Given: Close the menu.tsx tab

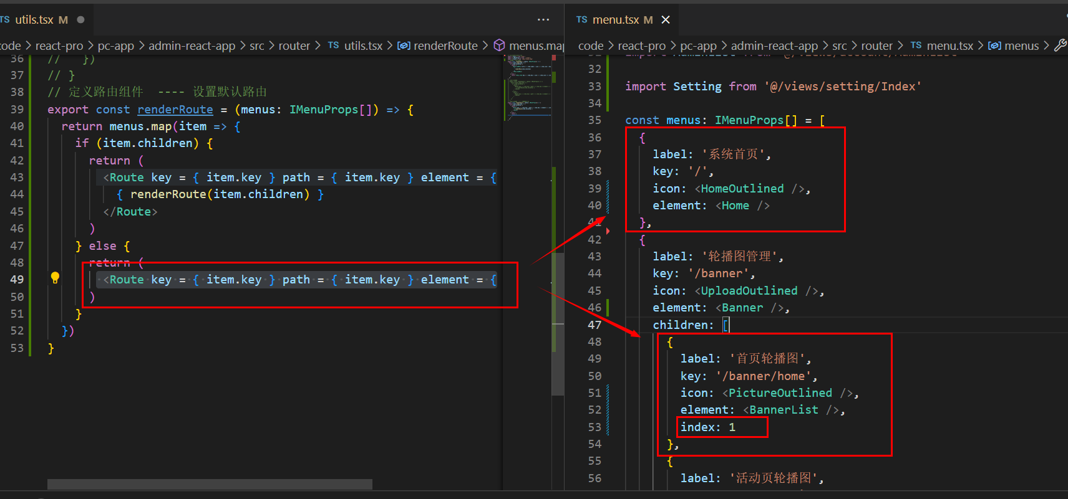Looking at the screenshot, I should click(666, 20).
